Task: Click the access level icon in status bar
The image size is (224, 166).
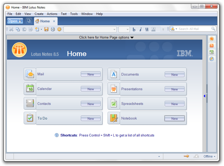Action: (x=196, y=156)
